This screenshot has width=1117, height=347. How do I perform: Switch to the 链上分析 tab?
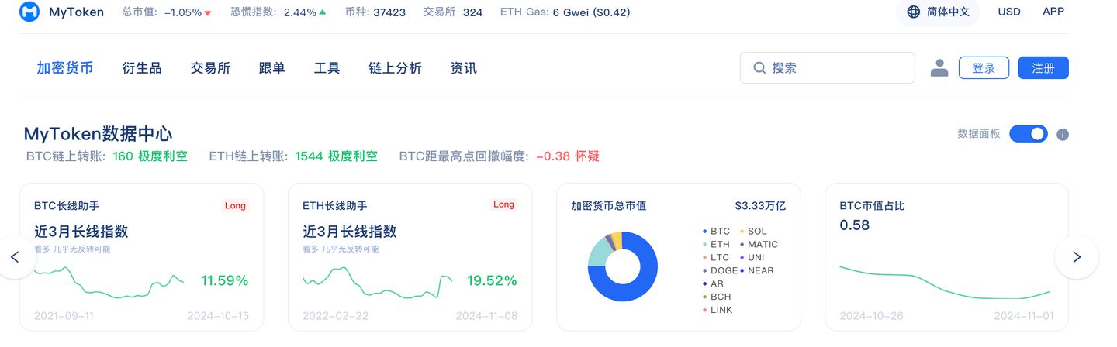395,68
